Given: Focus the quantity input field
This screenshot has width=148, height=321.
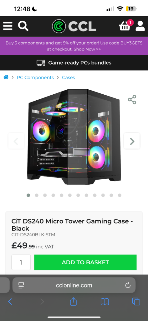Looking at the screenshot, I should coord(21,262).
